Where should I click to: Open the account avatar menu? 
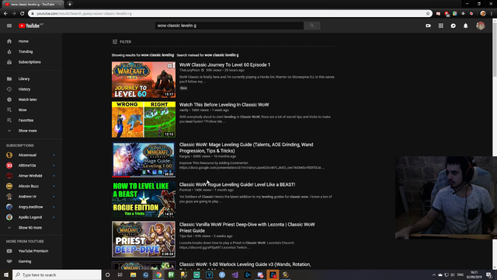tap(481, 26)
